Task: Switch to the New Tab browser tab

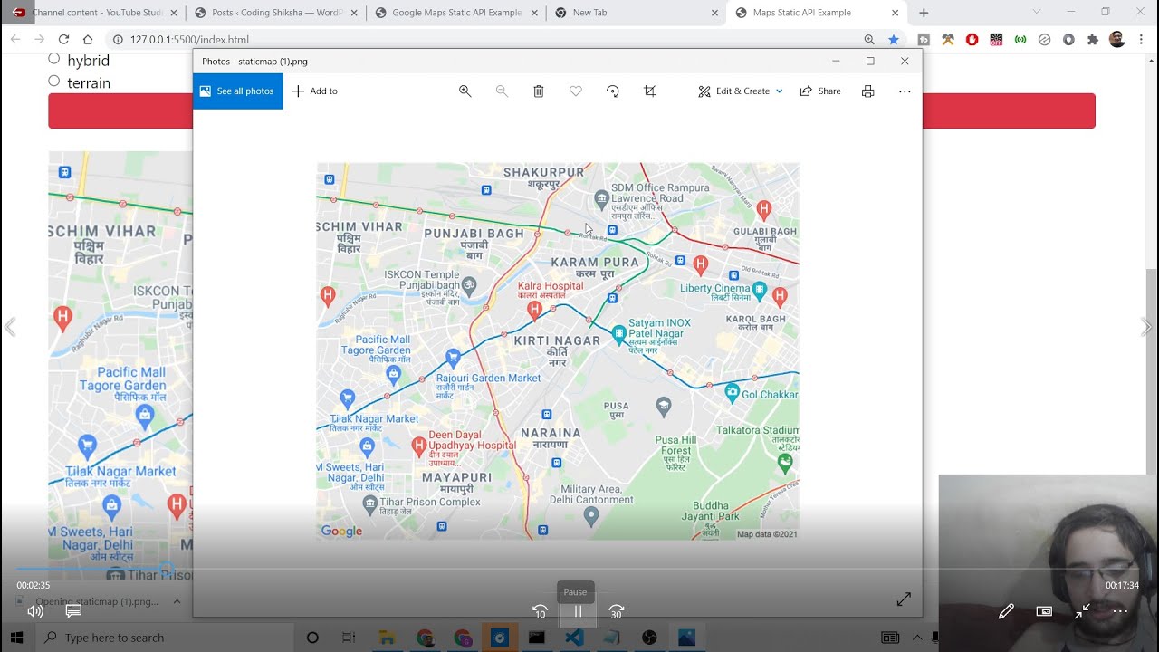Action: coord(634,13)
